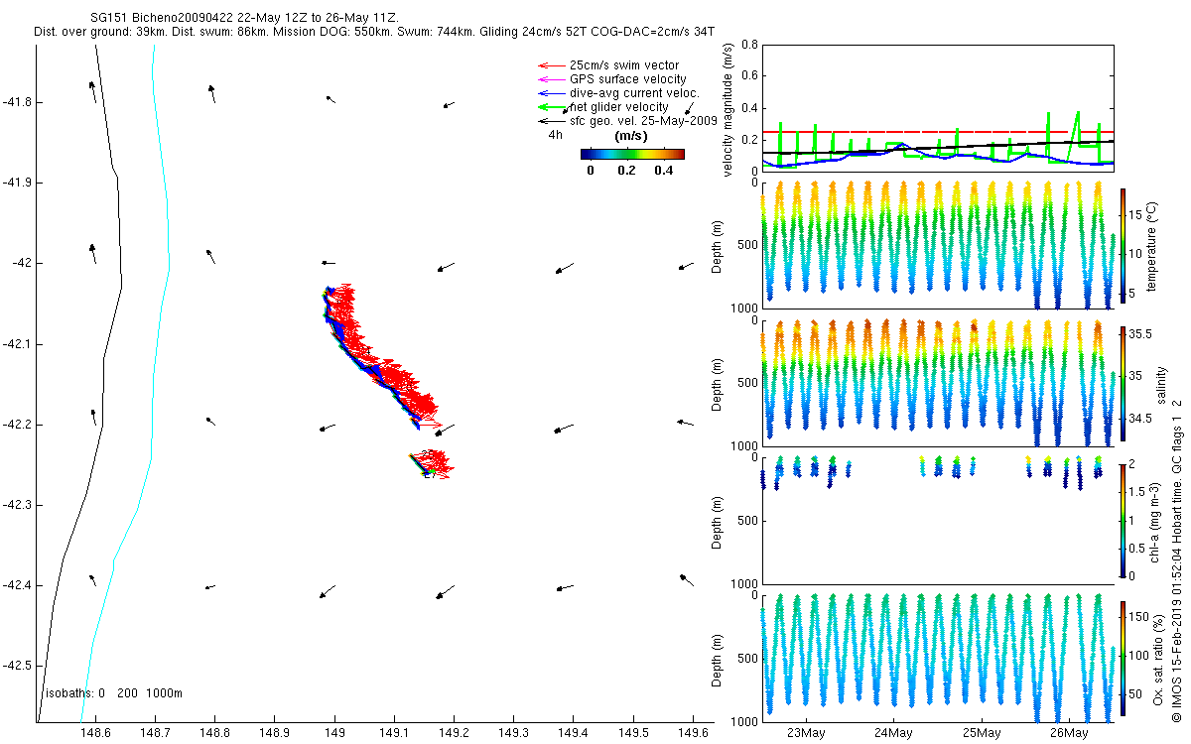Click the '150' oxygen colorbar tick
This screenshot has height=744, width=1191.
coord(1140,617)
